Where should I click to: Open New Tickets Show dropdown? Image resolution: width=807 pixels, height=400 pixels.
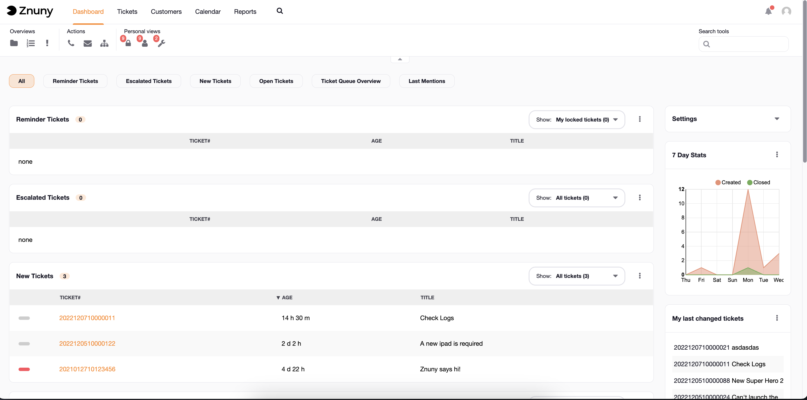tap(576, 276)
